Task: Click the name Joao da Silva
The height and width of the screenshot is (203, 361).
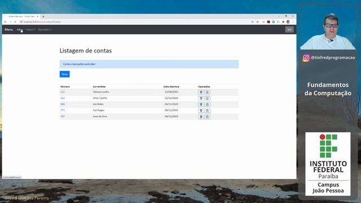Action: coord(100,117)
